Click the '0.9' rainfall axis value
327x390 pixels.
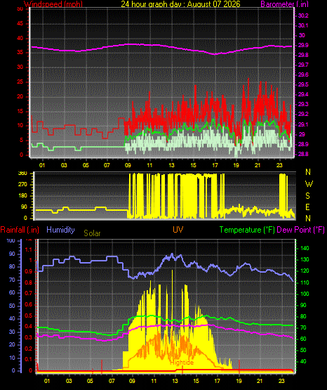pos(29,272)
